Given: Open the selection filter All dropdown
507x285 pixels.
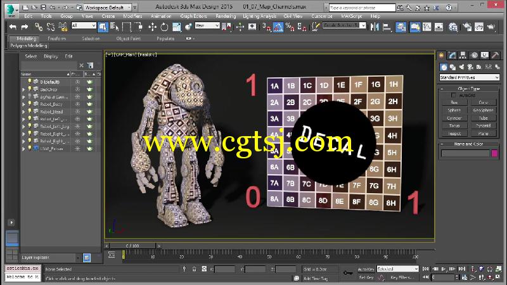Looking at the screenshot, I should pyautogui.click(x=84, y=25).
